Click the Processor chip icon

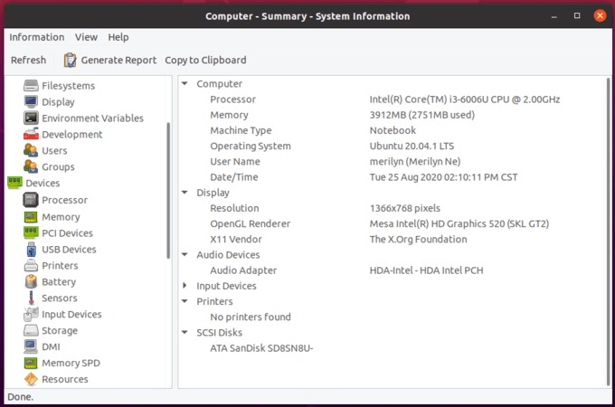[x=31, y=200]
